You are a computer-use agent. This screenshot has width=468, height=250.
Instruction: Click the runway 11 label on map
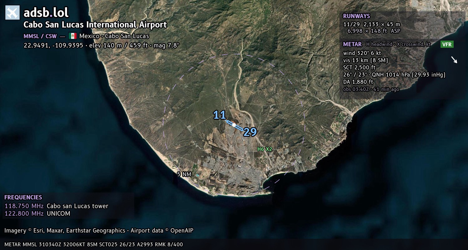point(219,115)
